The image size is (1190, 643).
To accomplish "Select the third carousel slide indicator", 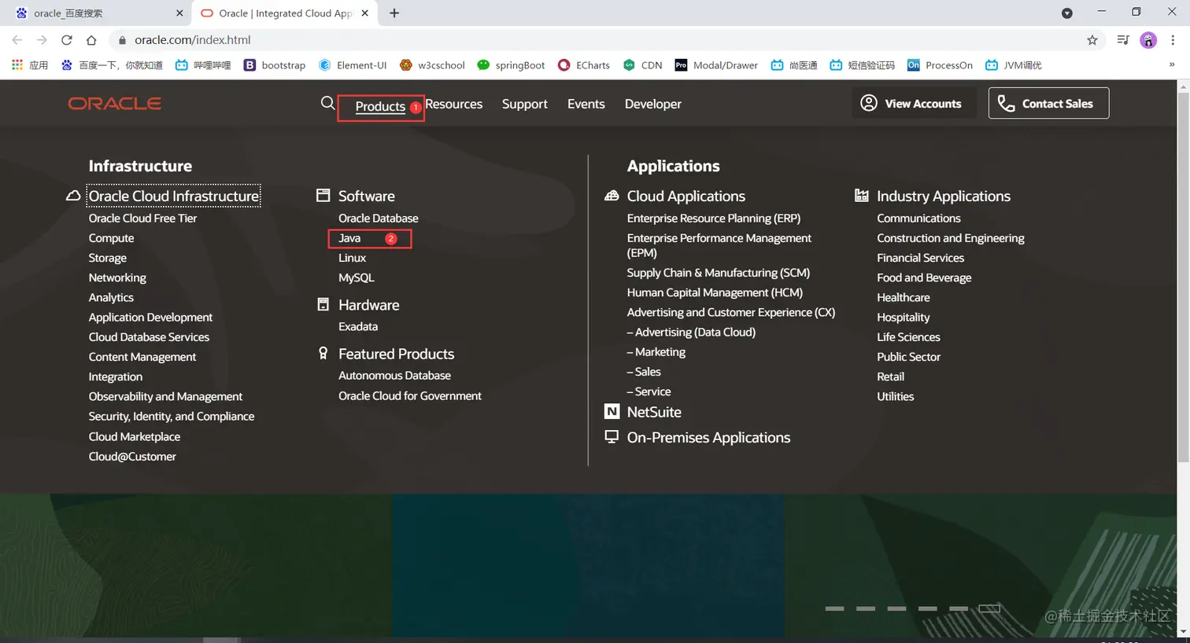I will (x=896, y=608).
